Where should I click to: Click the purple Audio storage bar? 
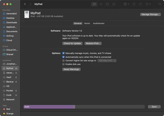pyautogui.click(x=49, y=107)
